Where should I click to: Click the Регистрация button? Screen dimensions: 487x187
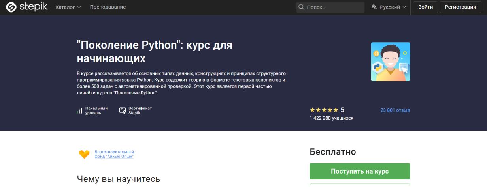point(460,7)
